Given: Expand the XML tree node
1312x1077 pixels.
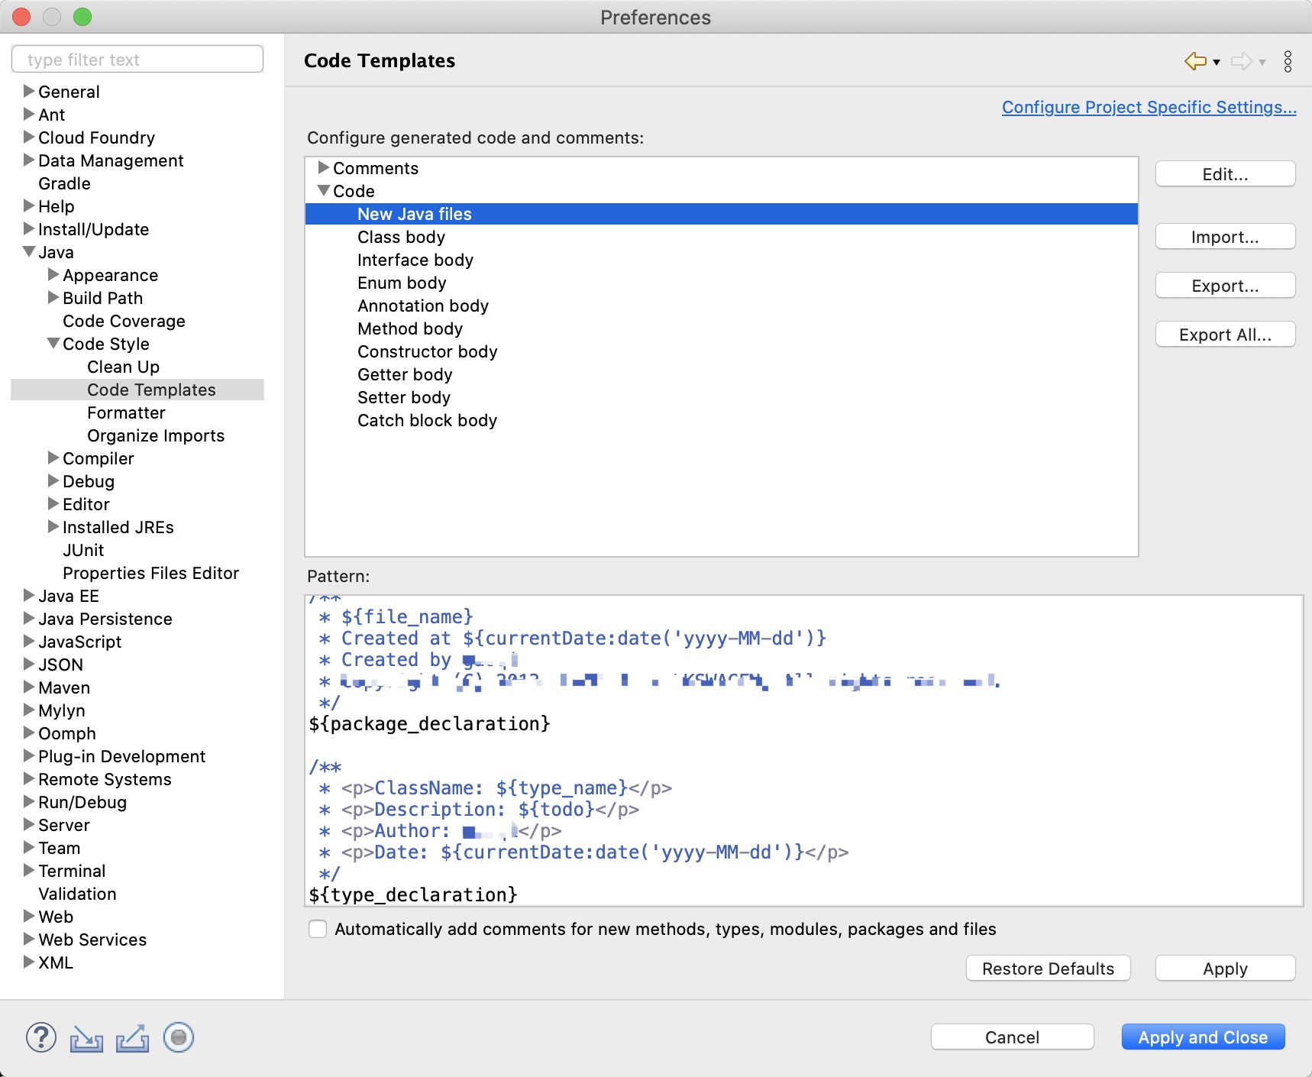Looking at the screenshot, I should 29,962.
